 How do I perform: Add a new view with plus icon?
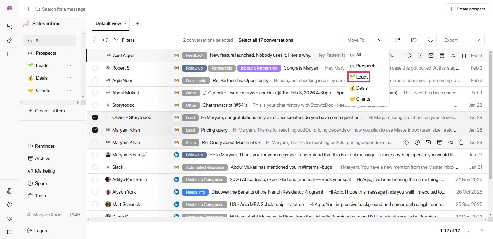click(137, 24)
